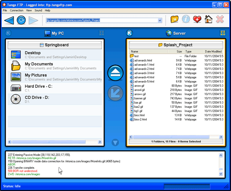Click the blue Back arrow
231x191 pixels.
click(x=9, y=20)
